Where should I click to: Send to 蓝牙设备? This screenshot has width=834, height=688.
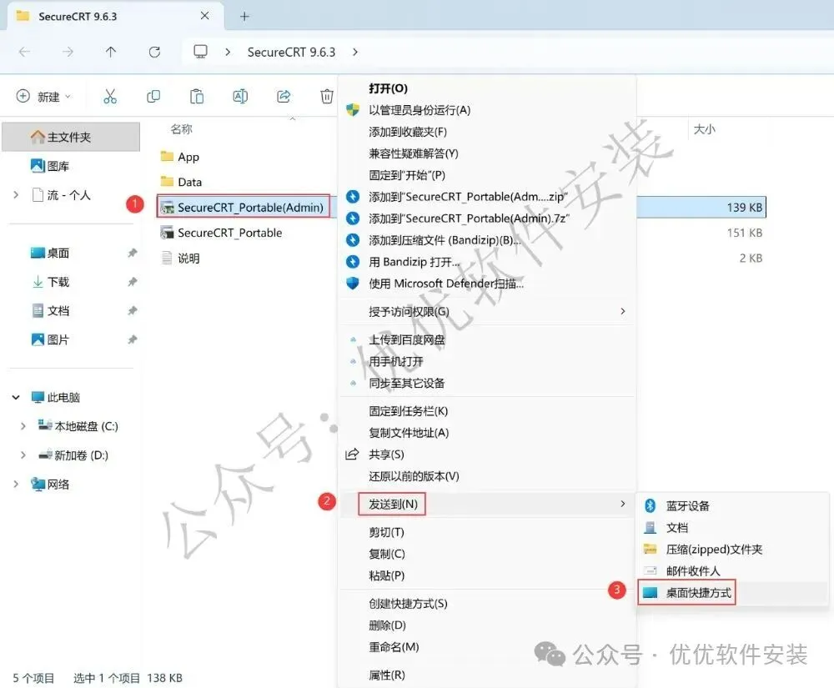(x=688, y=505)
